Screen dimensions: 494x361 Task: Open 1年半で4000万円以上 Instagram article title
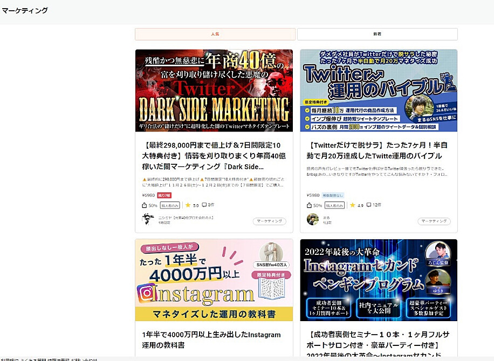[211, 340]
